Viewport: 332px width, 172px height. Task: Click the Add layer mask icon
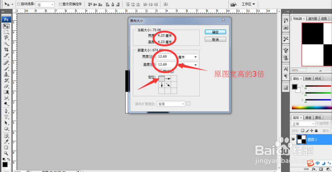(321, 169)
